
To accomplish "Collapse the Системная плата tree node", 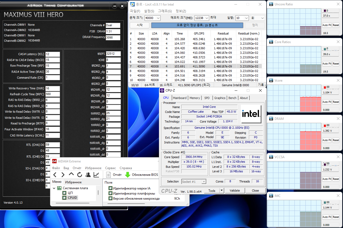I will (54, 188).
